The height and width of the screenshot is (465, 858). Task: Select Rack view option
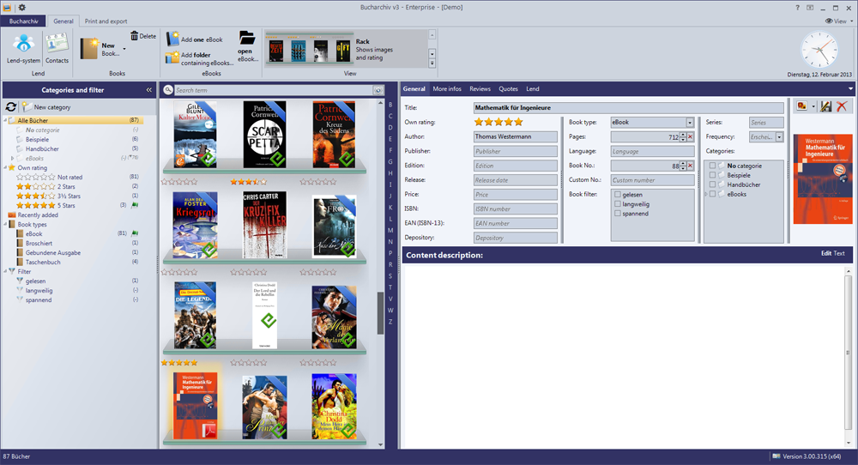coord(345,50)
